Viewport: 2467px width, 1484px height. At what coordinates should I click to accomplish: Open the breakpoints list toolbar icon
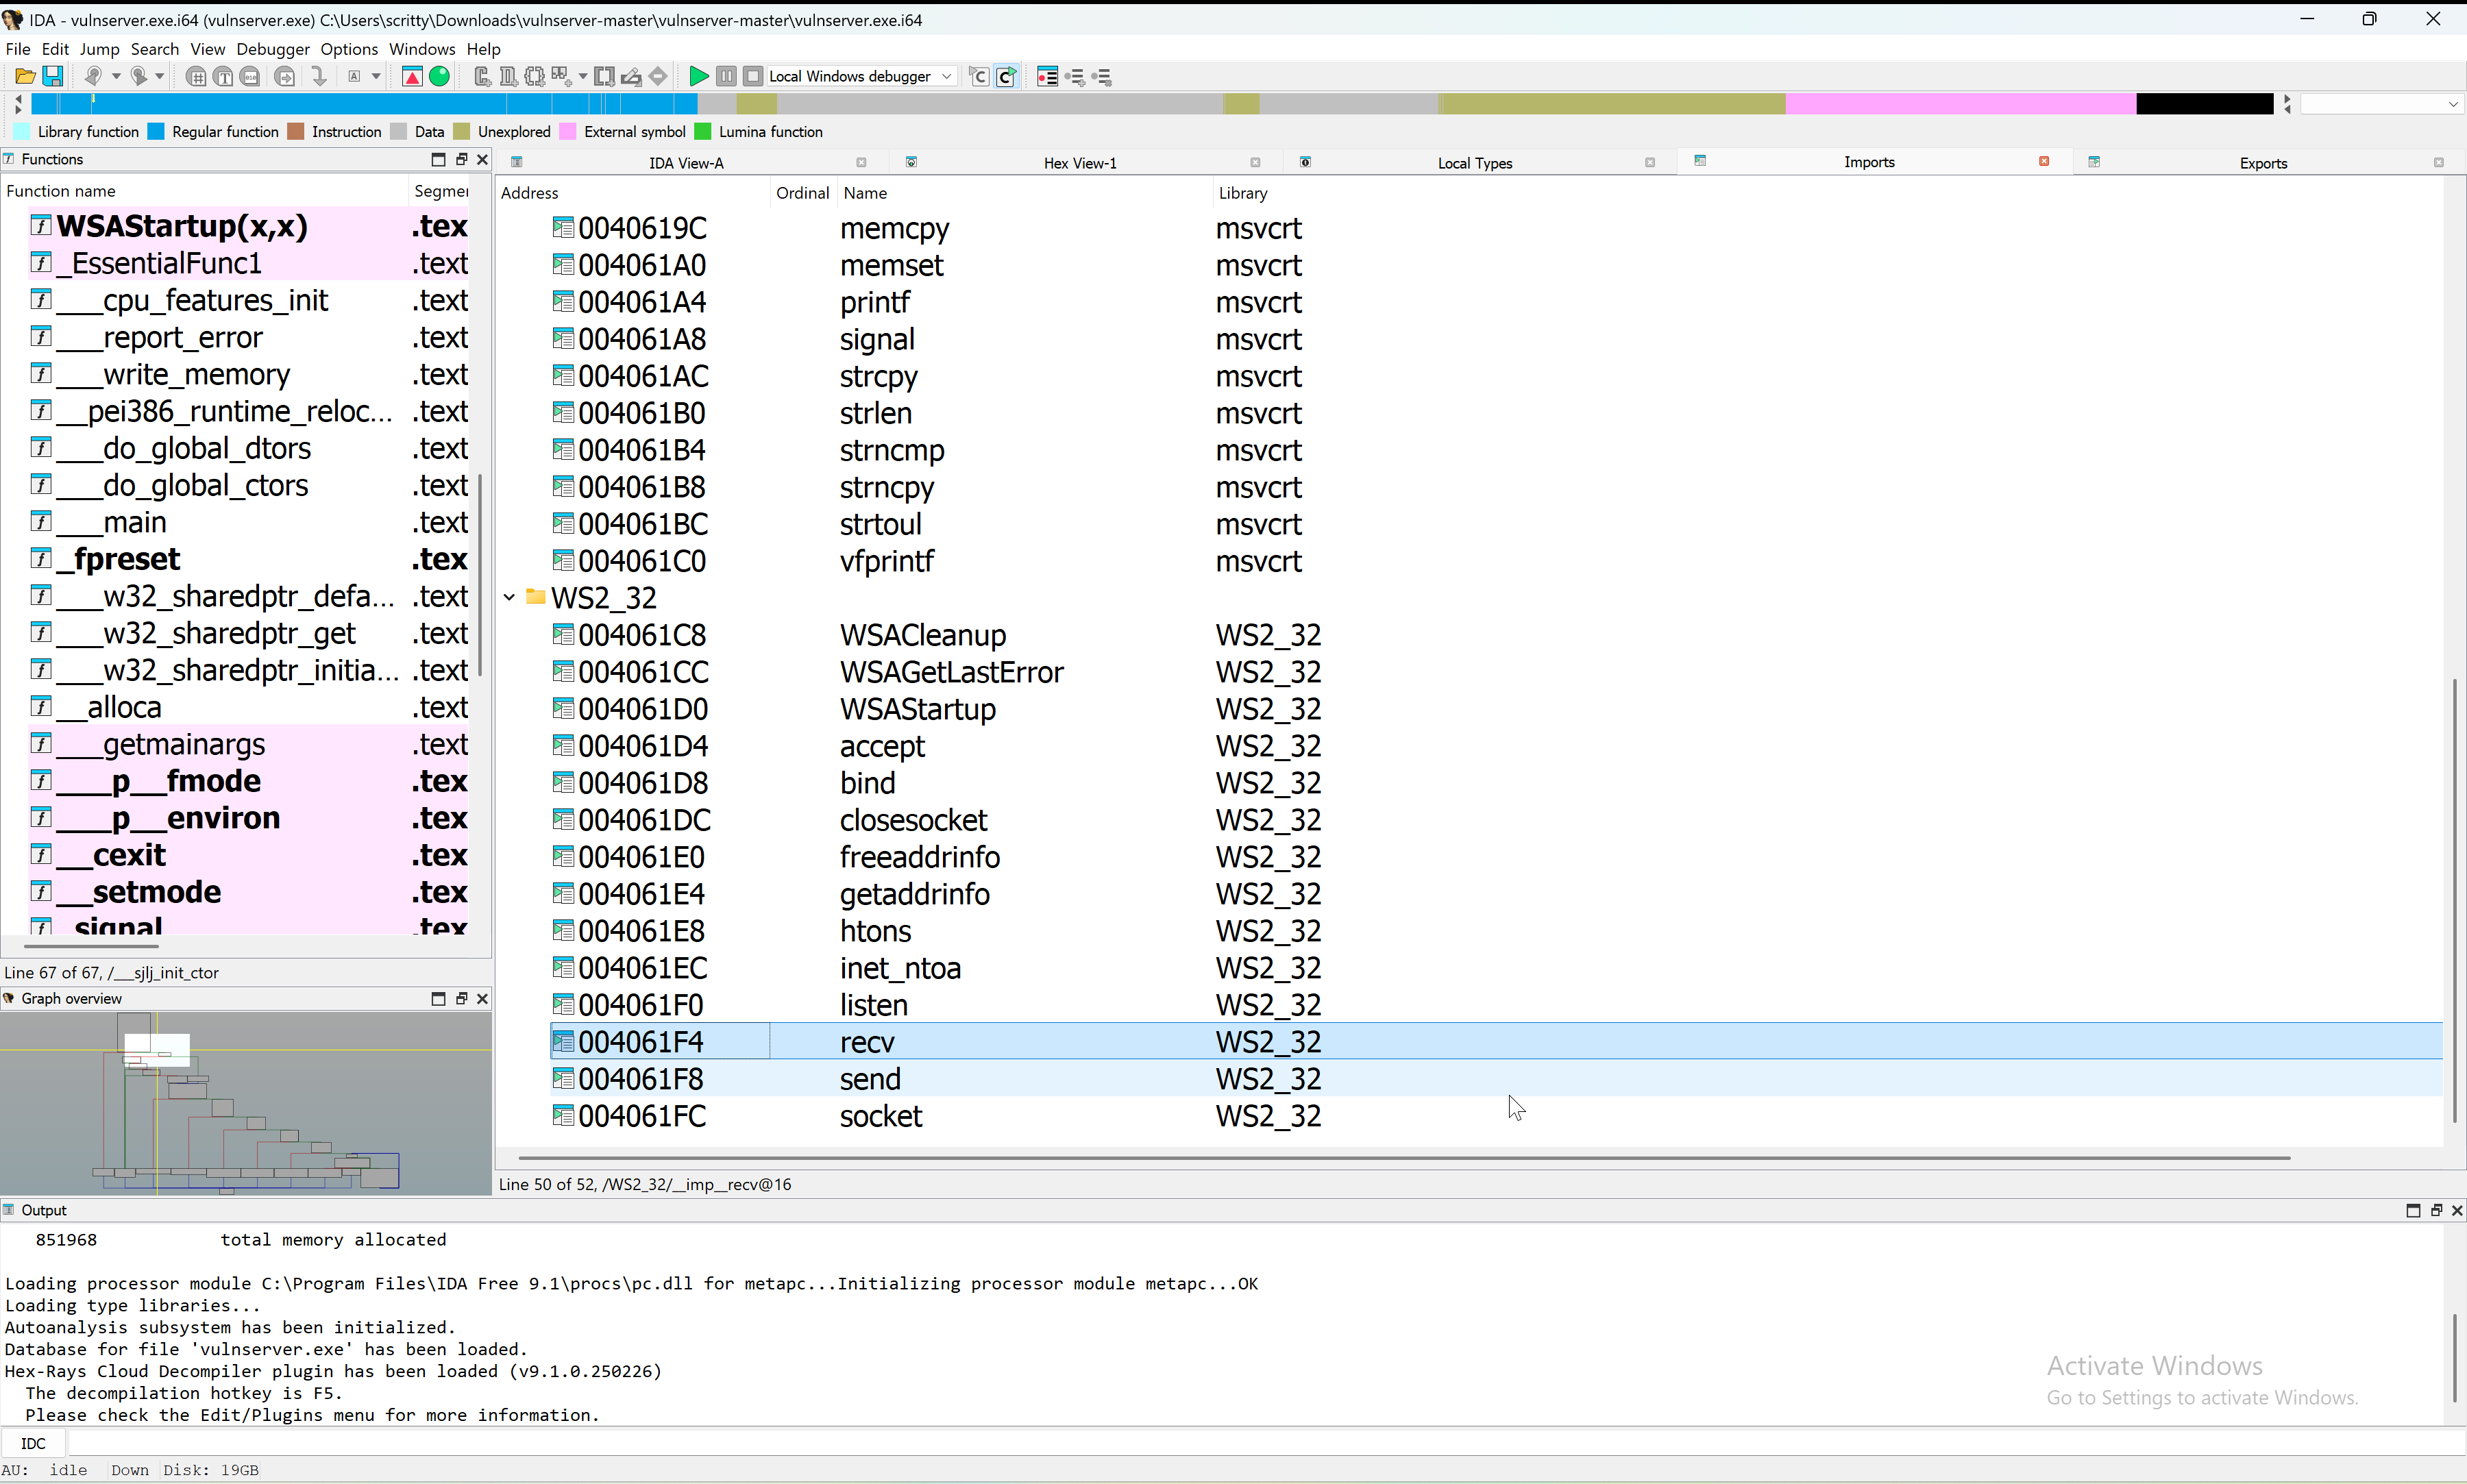point(1047,76)
